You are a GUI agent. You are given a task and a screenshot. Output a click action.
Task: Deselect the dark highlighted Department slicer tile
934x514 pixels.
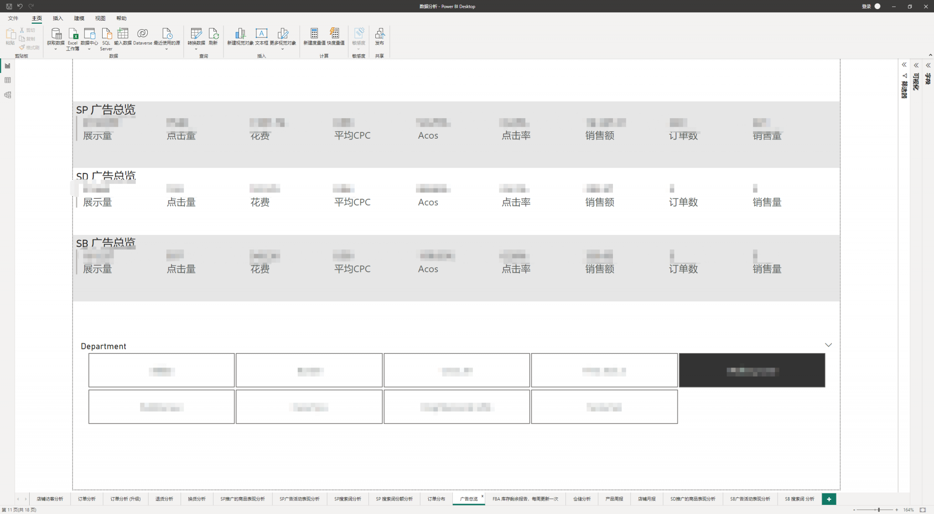(x=752, y=370)
